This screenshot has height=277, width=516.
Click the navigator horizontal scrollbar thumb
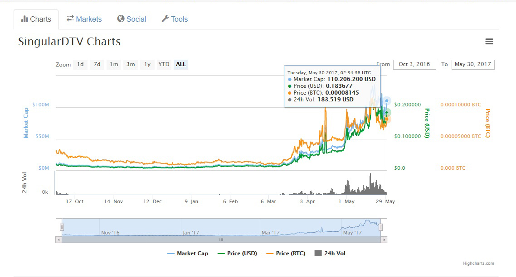click(221, 240)
